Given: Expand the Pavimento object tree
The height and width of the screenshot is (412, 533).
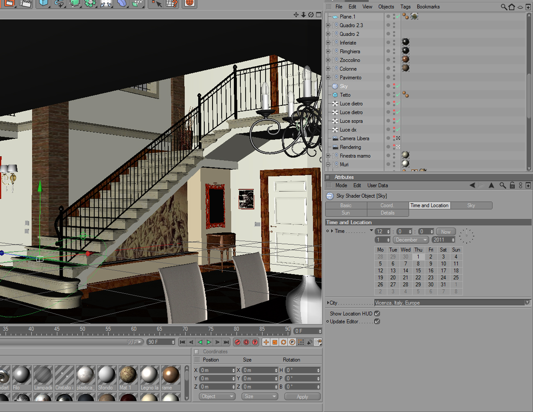Looking at the screenshot, I should coord(328,78).
